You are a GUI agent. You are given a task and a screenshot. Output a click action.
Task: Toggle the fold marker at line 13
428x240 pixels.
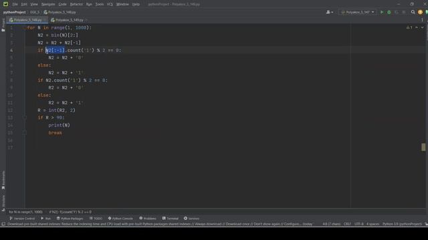coord(24,118)
